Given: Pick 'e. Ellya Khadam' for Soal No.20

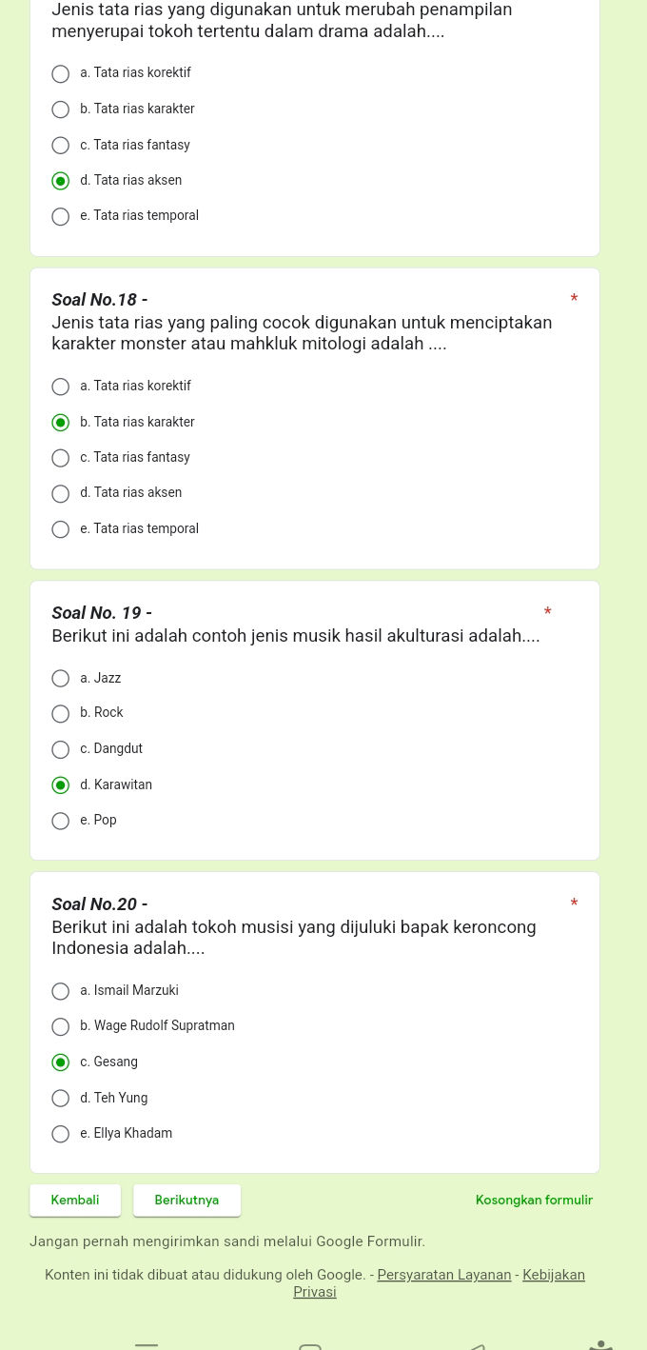Looking at the screenshot, I should 60,1134.
